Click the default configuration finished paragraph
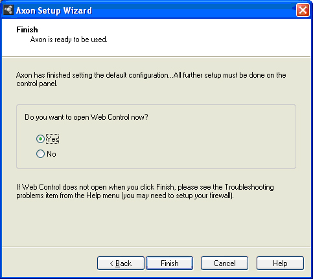This screenshot has width=313, height=279. [x=151, y=79]
